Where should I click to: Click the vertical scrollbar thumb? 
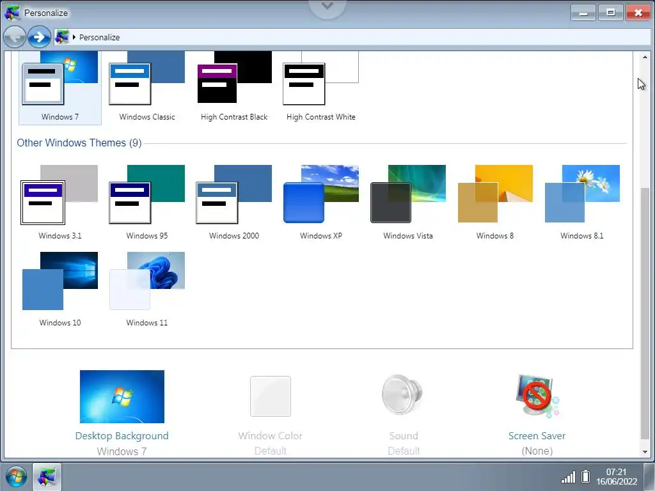pos(645,313)
